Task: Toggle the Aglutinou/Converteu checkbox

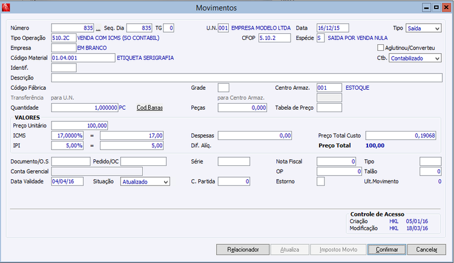Action: coord(381,47)
